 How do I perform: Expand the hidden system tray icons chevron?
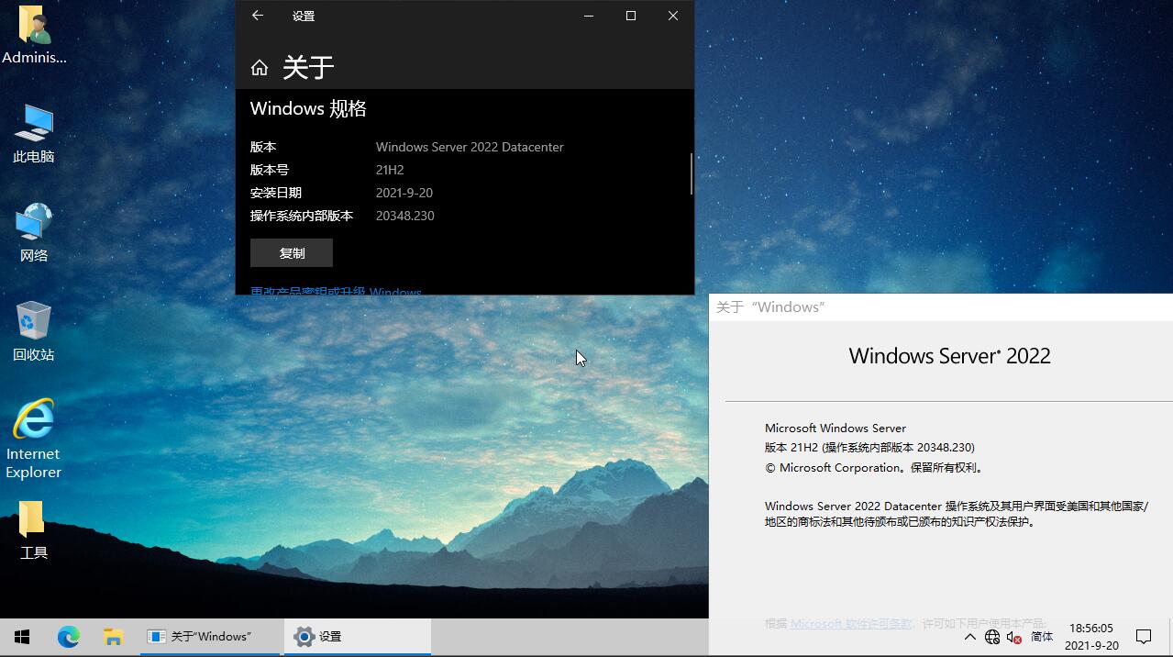pyautogui.click(x=969, y=636)
